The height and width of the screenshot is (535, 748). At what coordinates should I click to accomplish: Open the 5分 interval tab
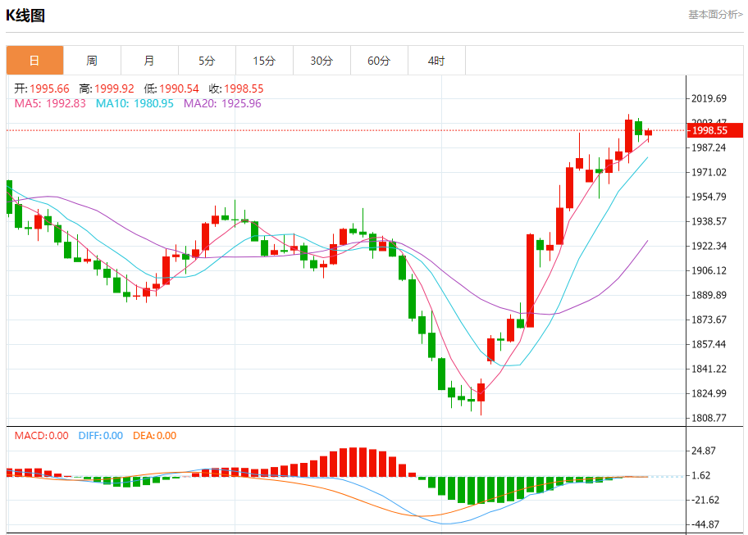207,61
